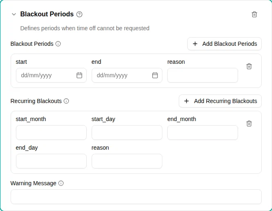The height and width of the screenshot is (211, 272).
Task: Focus the start date field
Action: pos(51,75)
